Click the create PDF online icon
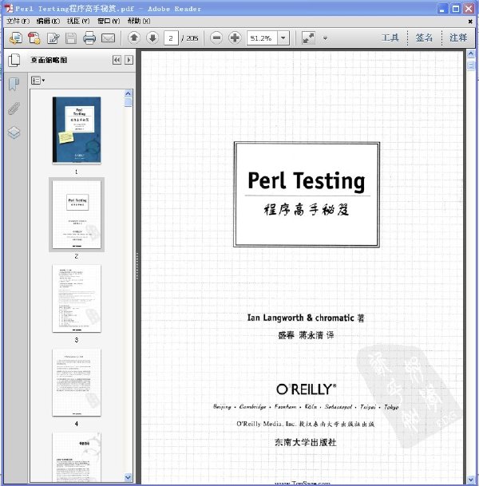 (15, 38)
